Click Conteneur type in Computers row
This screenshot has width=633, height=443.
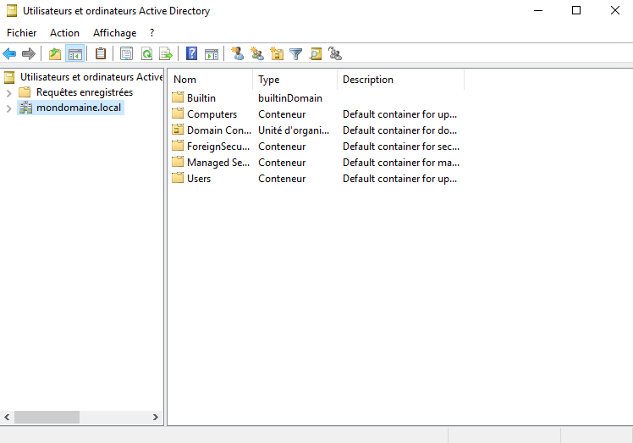pyautogui.click(x=282, y=114)
